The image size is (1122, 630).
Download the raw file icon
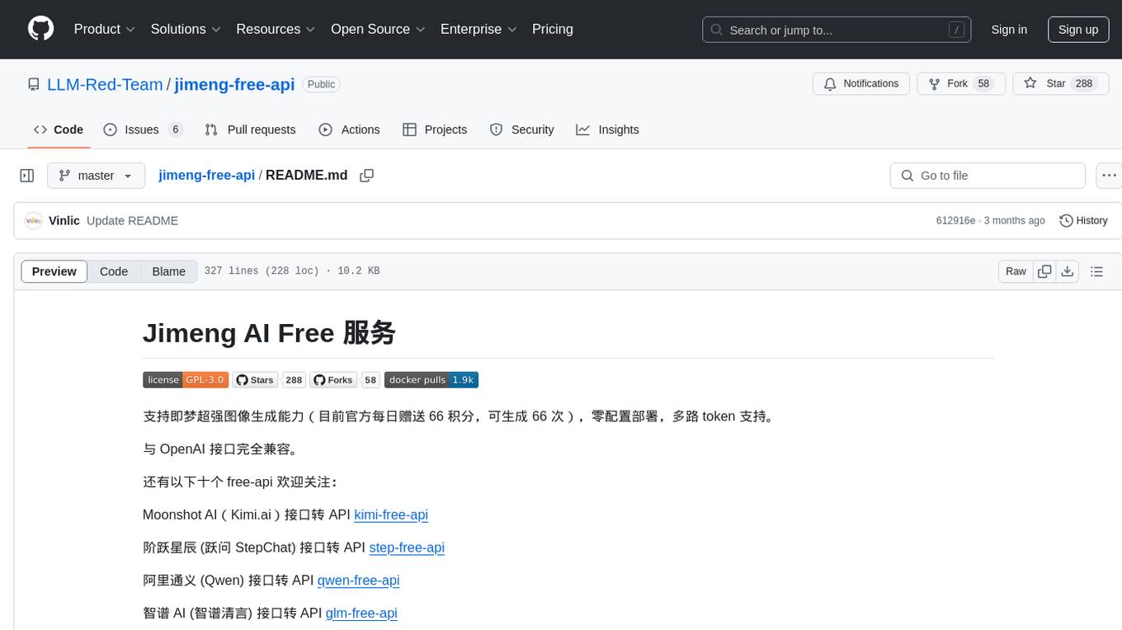click(x=1067, y=271)
